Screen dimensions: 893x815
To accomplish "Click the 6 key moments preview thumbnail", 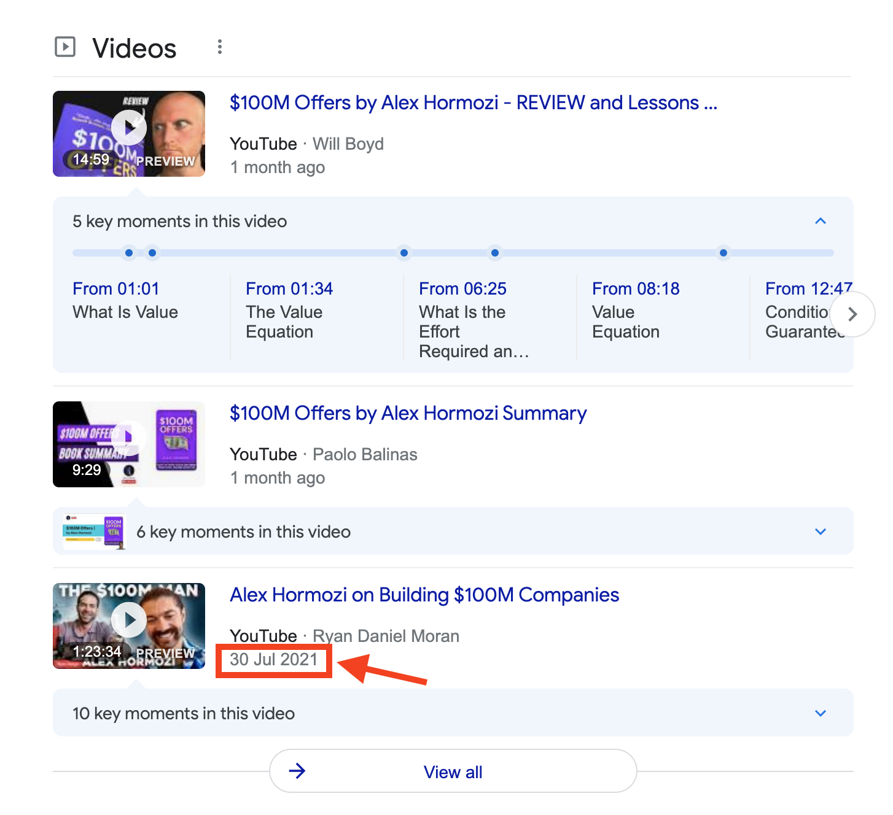I will point(95,531).
